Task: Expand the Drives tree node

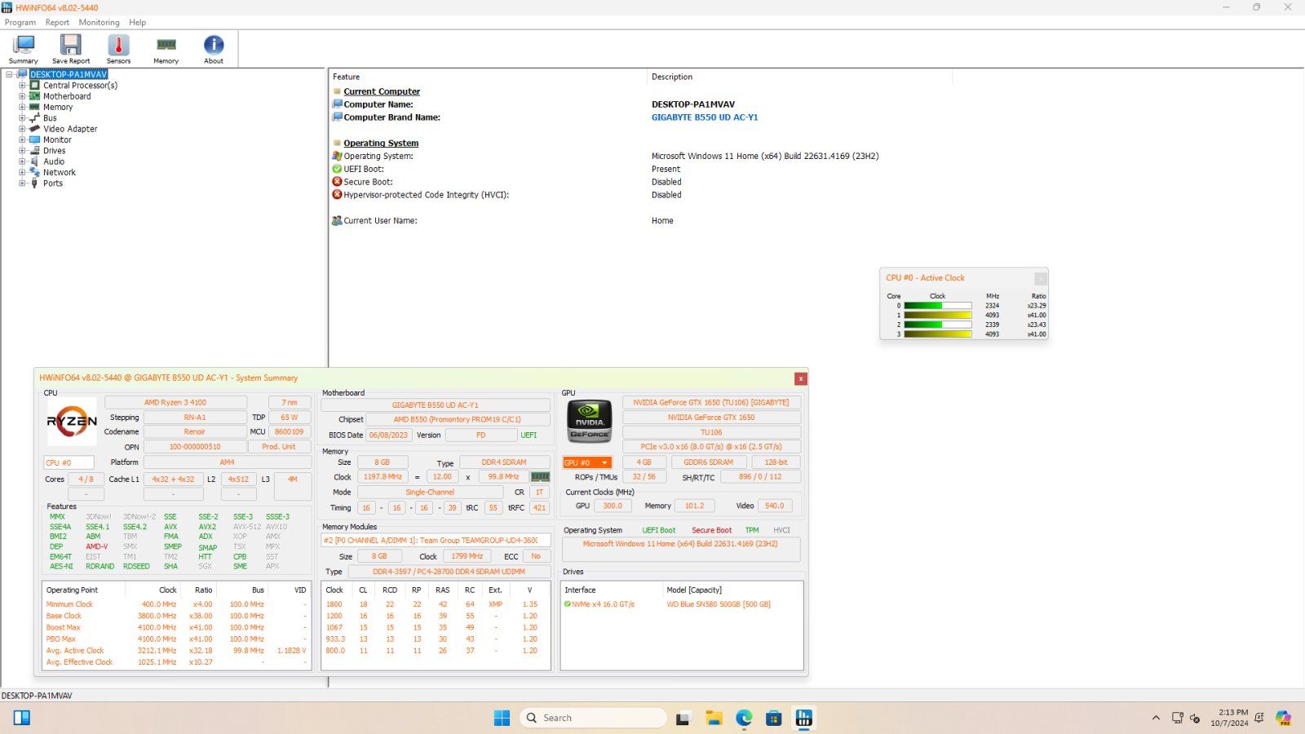Action: (22, 150)
